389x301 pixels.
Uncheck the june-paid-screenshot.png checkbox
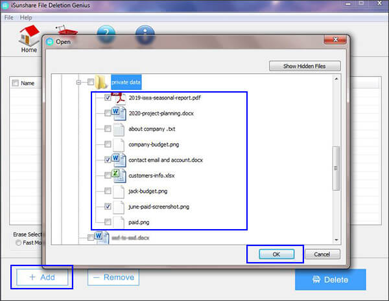click(108, 206)
